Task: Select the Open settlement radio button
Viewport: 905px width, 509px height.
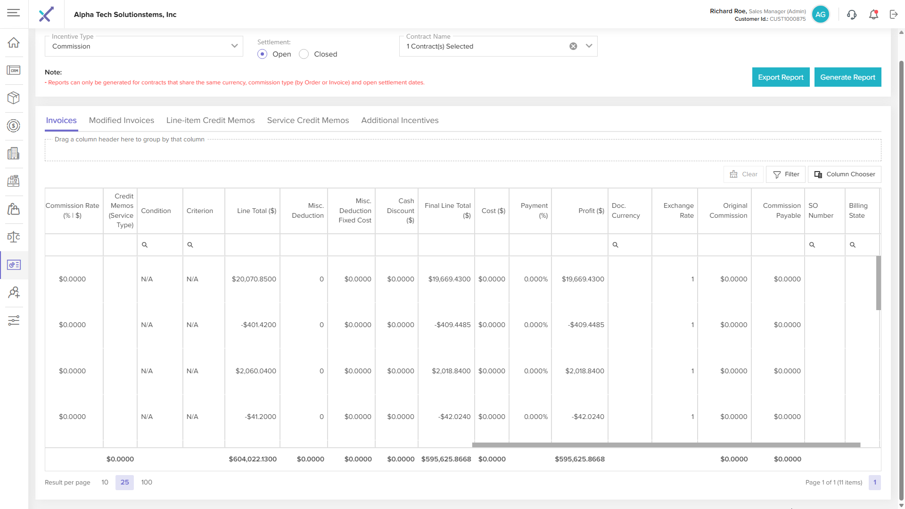Action: point(263,54)
